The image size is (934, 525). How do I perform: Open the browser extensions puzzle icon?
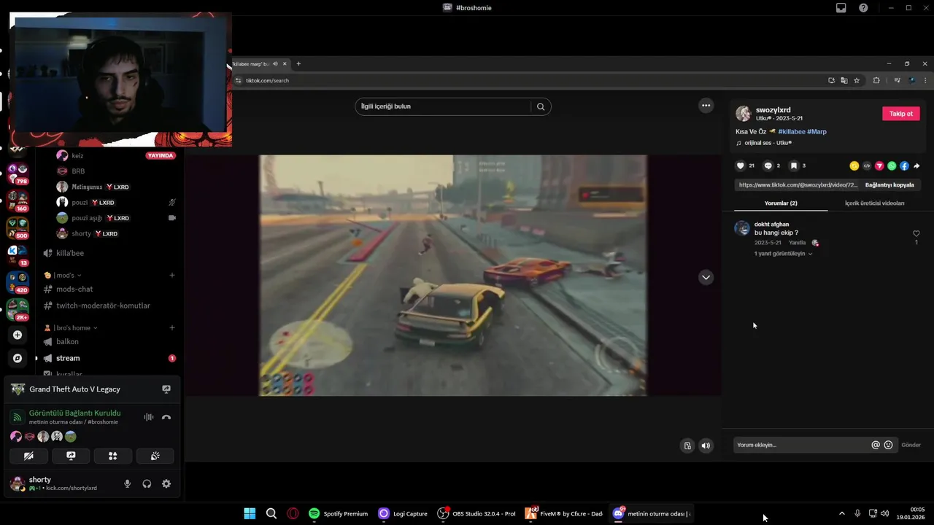pyautogui.click(x=876, y=80)
